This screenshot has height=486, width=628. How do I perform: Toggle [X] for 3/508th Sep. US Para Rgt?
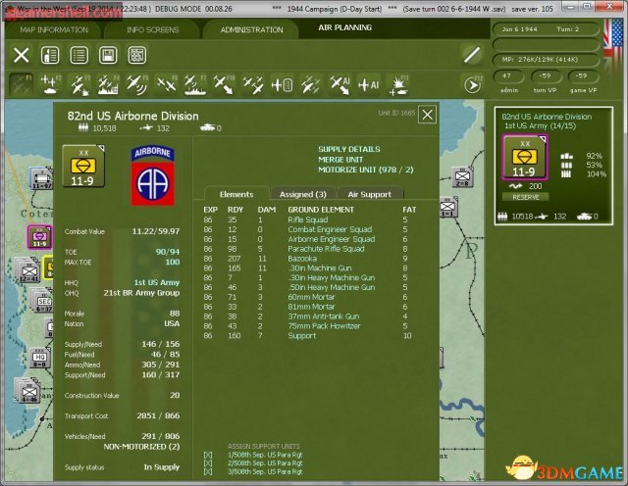click(x=207, y=471)
